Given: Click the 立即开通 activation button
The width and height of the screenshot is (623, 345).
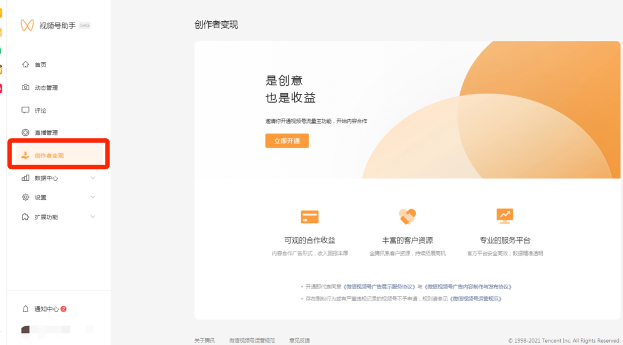Looking at the screenshot, I should pos(287,141).
